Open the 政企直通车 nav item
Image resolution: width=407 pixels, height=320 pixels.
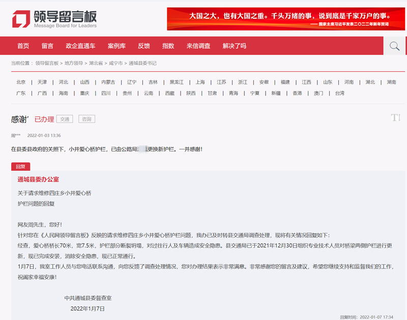click(x=80, y=46)
